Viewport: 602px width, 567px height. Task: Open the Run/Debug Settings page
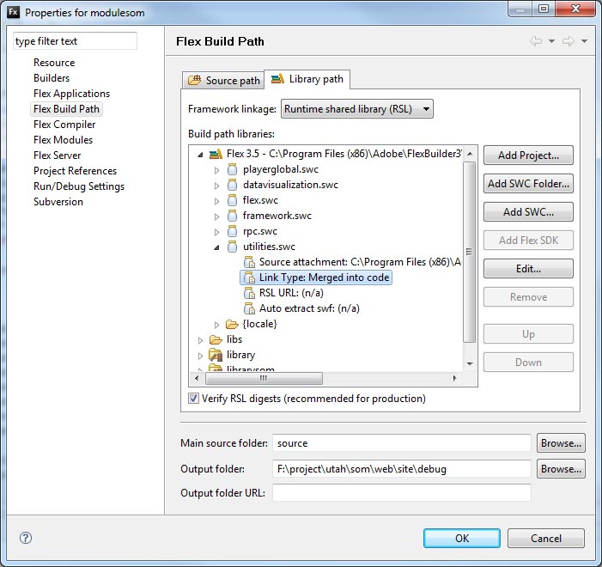79,186
